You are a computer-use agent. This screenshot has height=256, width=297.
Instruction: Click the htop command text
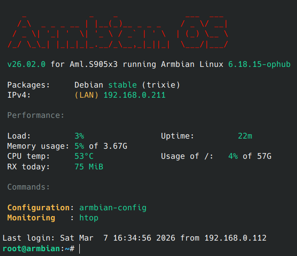(89, 218)
